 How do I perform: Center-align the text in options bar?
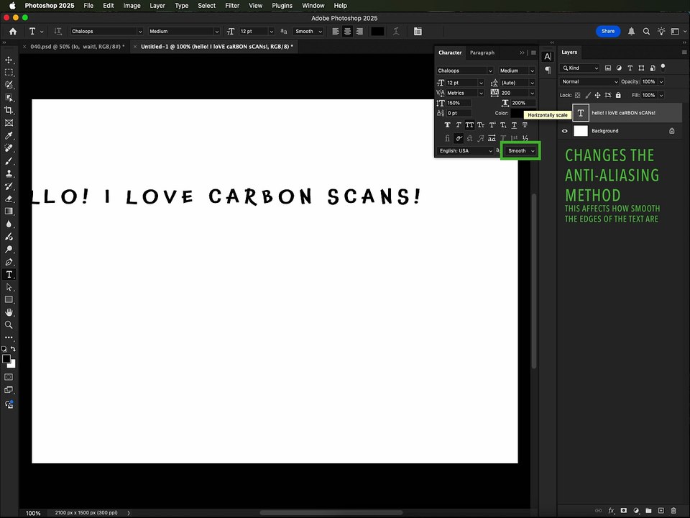[x=347, y=31]
